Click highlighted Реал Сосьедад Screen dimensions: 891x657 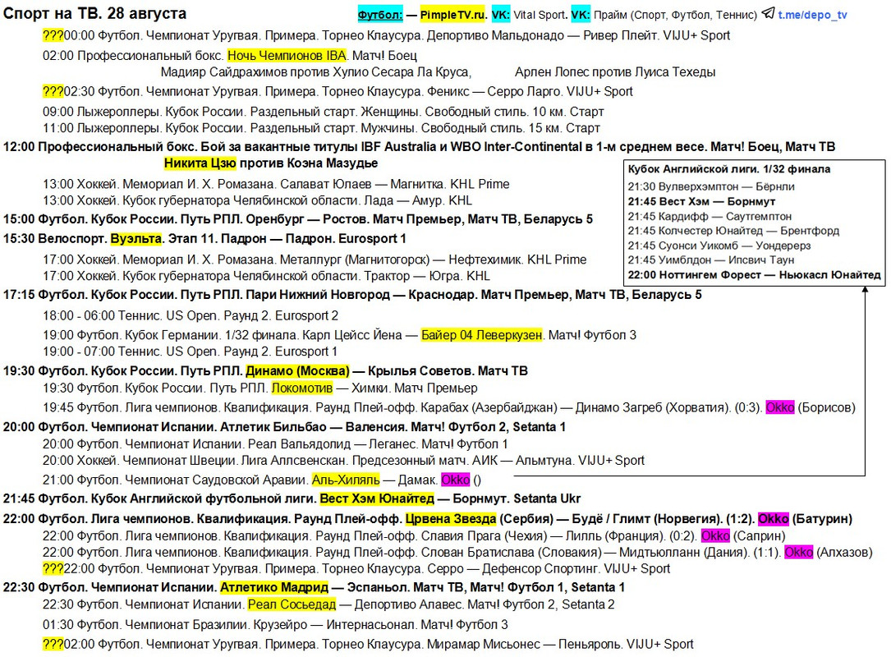292,604
